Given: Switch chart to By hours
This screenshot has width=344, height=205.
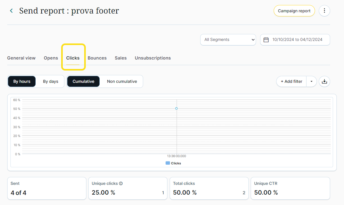Looking at the screenshot, I should point(22,82).
